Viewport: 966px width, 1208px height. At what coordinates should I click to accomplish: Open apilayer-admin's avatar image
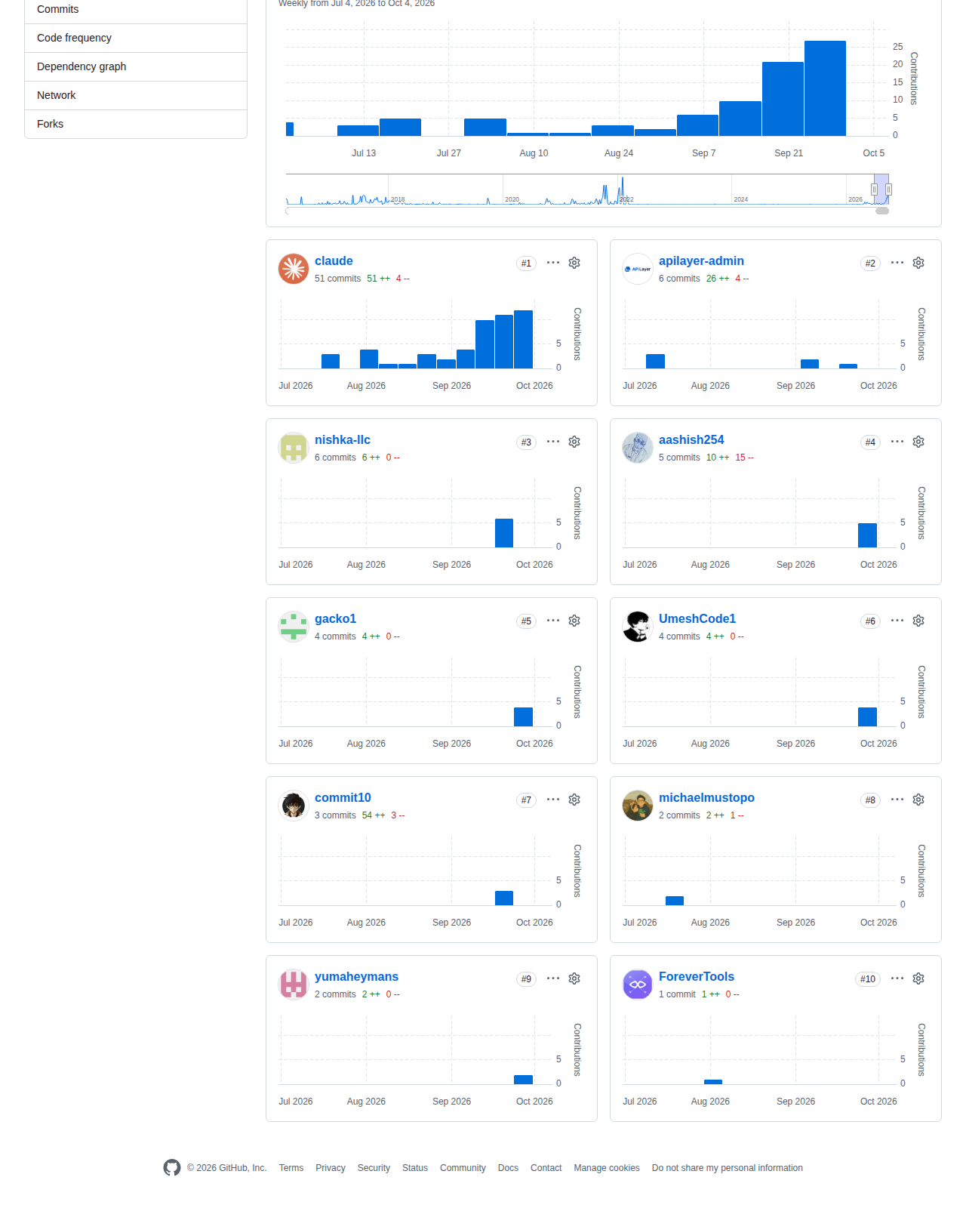pyautogui.click(x=638, y=269)
